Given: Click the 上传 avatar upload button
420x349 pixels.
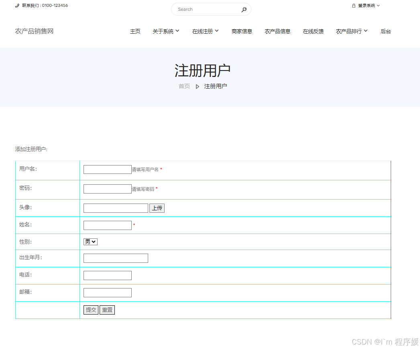Looking at the screenshot, I should point(157,208).
